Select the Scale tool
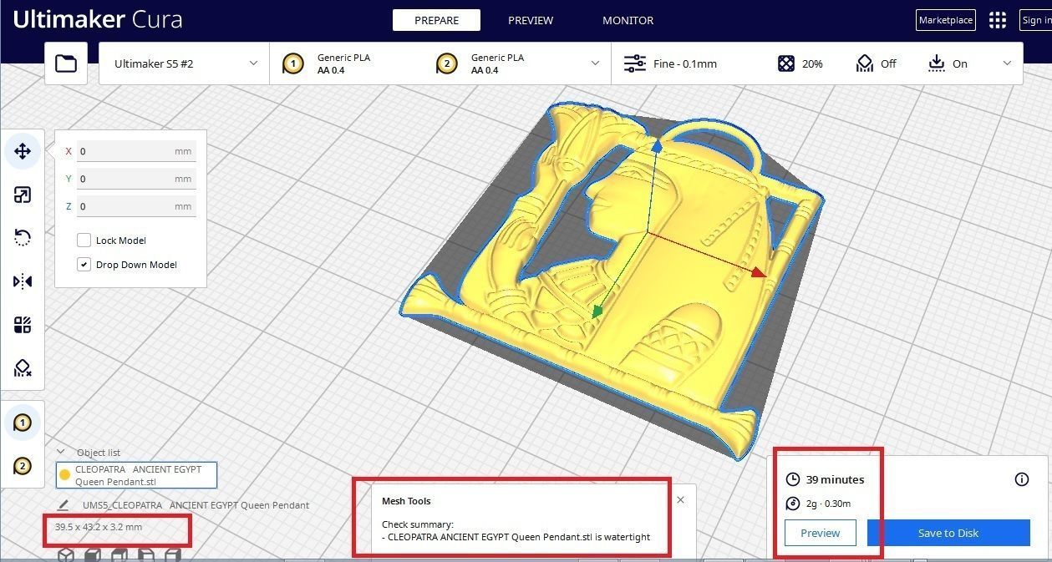Image resolution: width=1052 pixels, height=562 pixels. [x=23, y=195]
